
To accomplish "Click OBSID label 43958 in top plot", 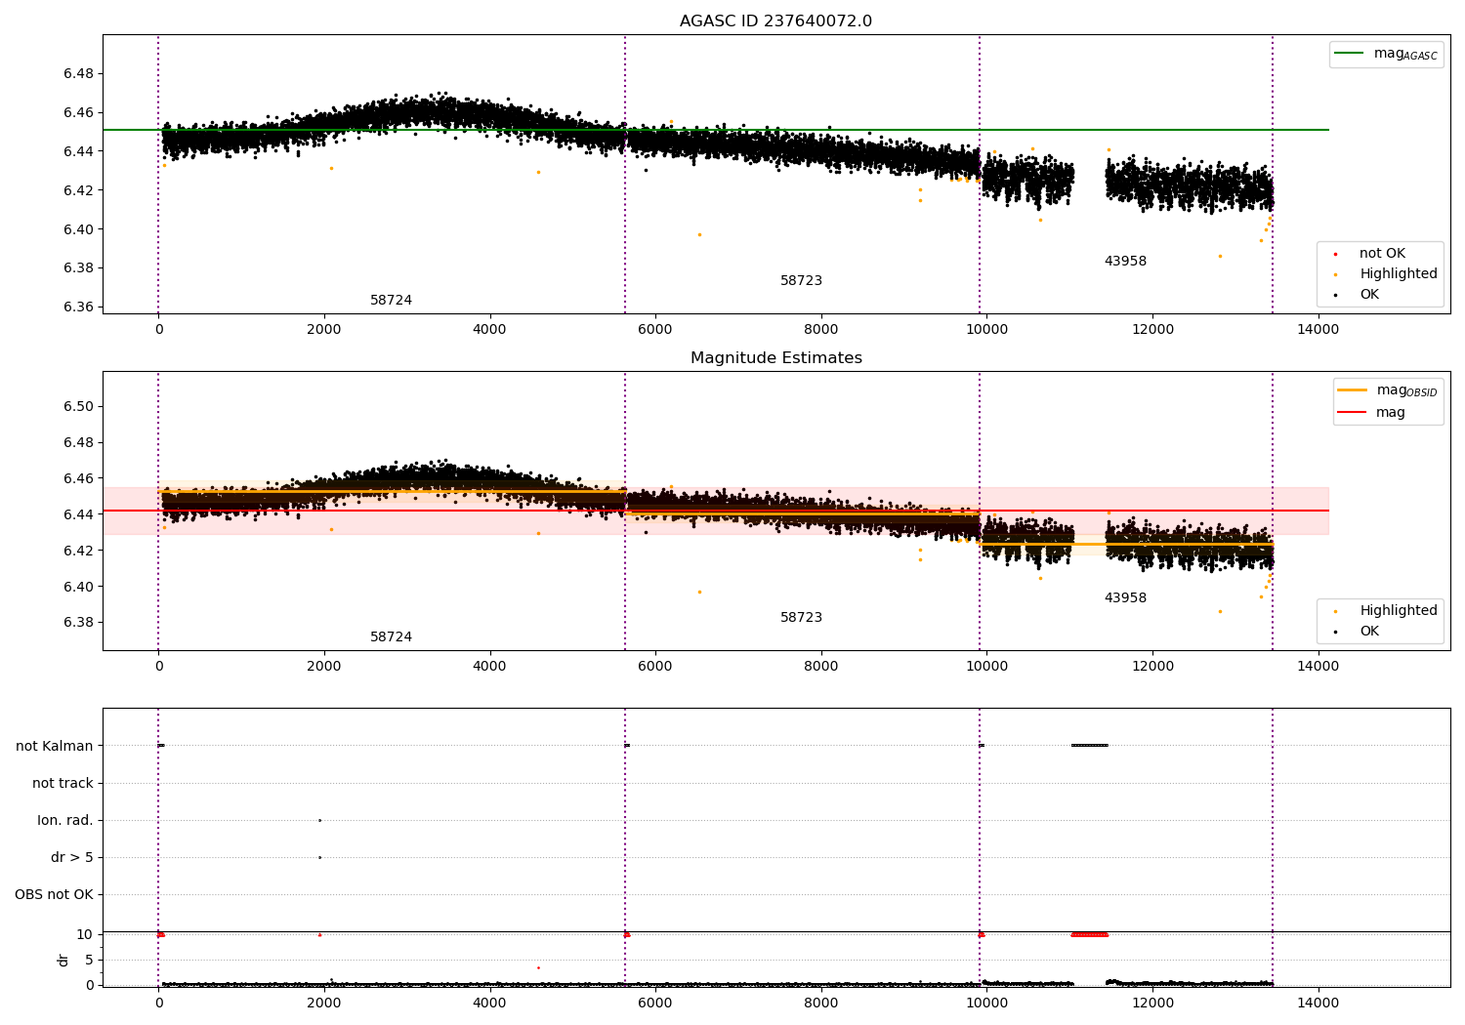I will (1125, 262).
